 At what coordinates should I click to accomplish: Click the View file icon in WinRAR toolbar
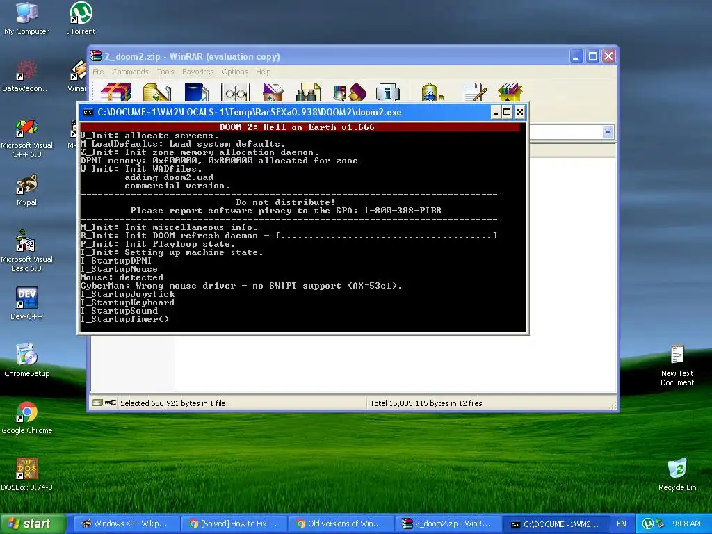(x=235, y=92)
